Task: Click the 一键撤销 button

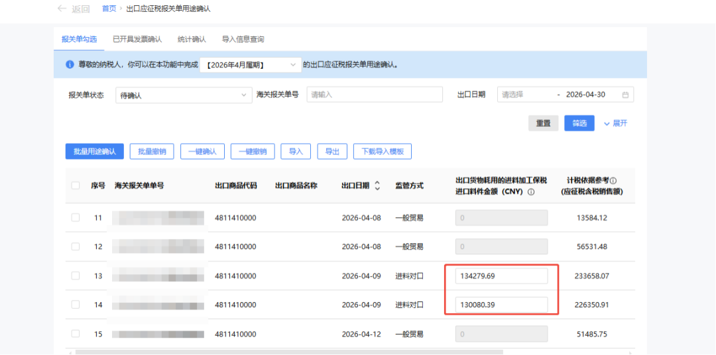Action: click(253, 152)
